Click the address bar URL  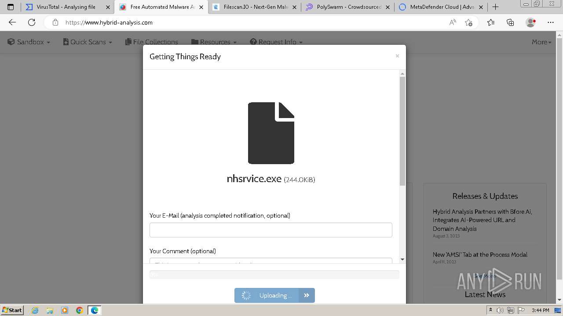(109, 22)
